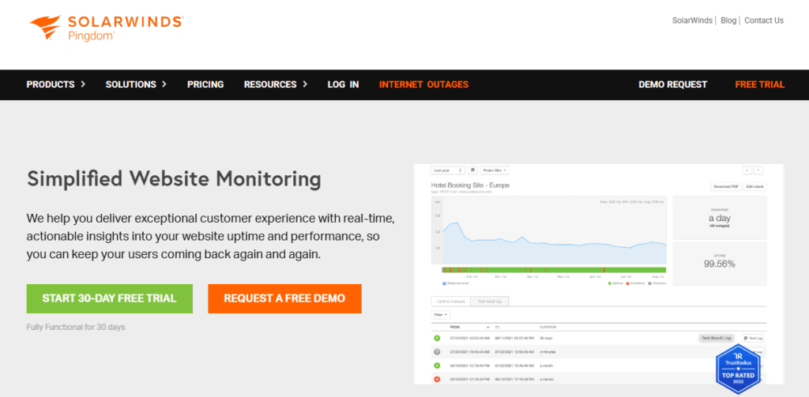Viewport: 809px width, 397px height.
Task: Click 'Fully Functional for 30 days' text
Action: tap(76, 328)
